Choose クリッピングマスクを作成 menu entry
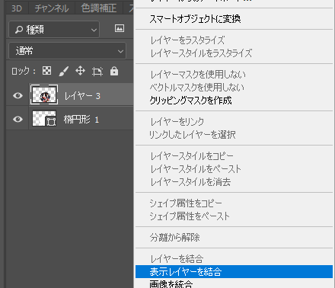This screenshot has width=335, height=288. (x=234, y=101)
